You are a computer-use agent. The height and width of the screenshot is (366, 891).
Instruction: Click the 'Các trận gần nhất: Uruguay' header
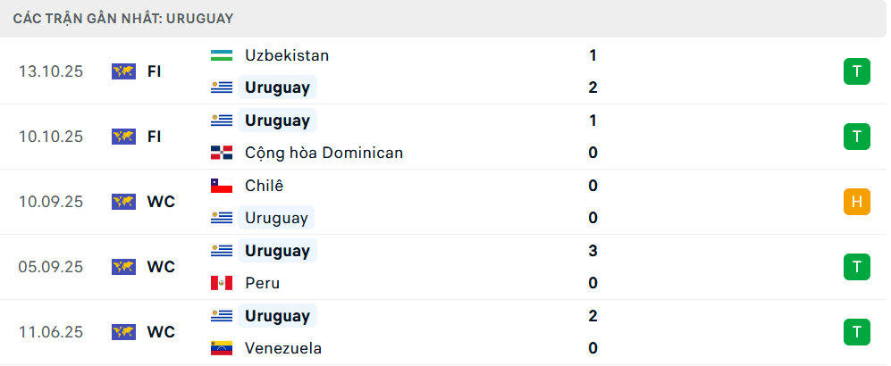(123, 18)
